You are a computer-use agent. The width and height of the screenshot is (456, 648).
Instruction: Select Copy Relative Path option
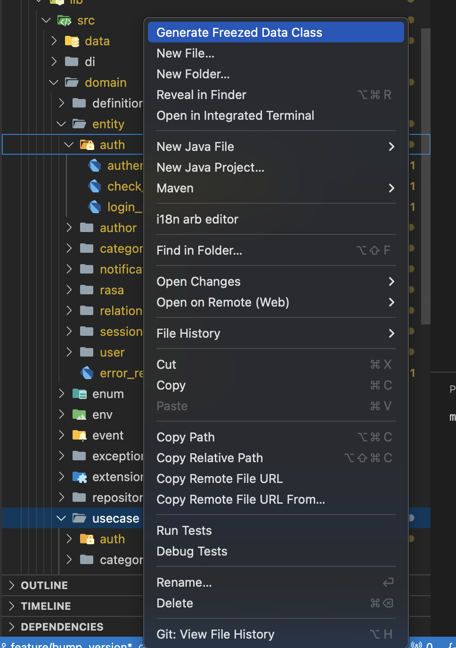[210, 458]
